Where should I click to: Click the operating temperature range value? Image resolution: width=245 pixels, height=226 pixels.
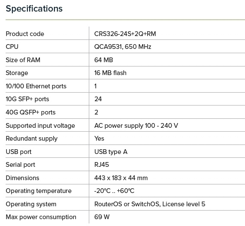[114, 191]
